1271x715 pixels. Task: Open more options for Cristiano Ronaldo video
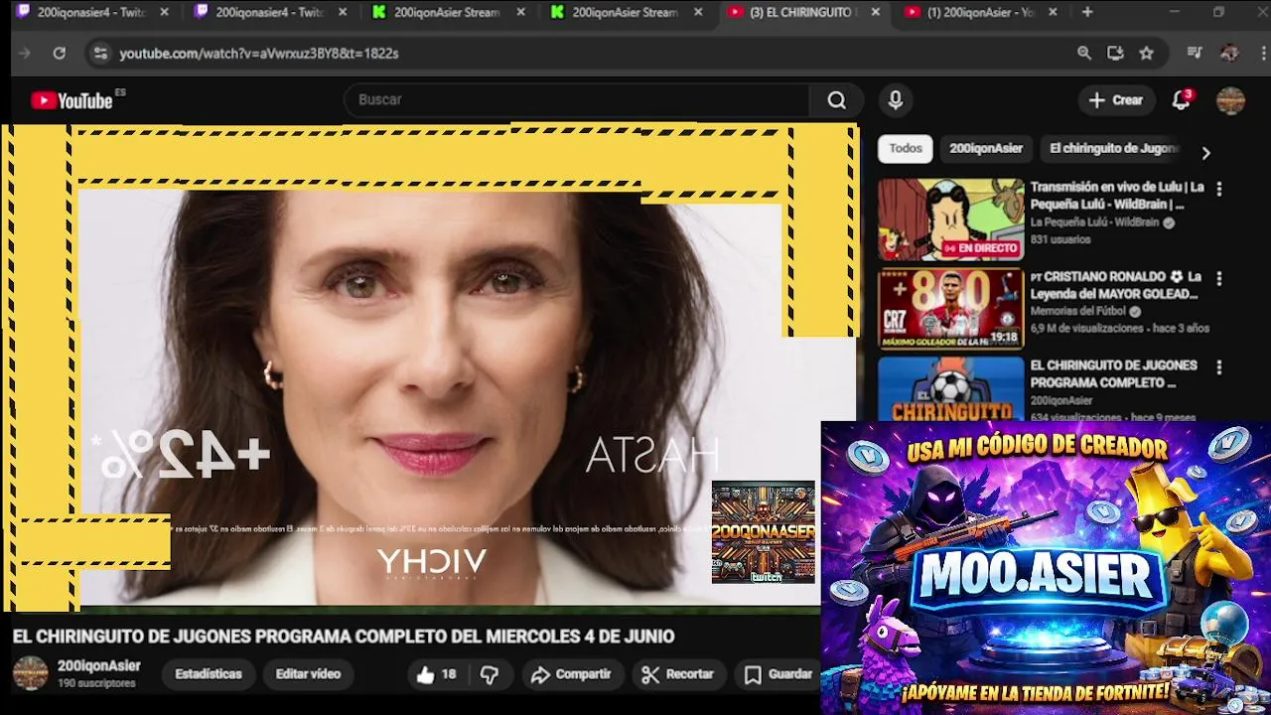pos(1218,279)
